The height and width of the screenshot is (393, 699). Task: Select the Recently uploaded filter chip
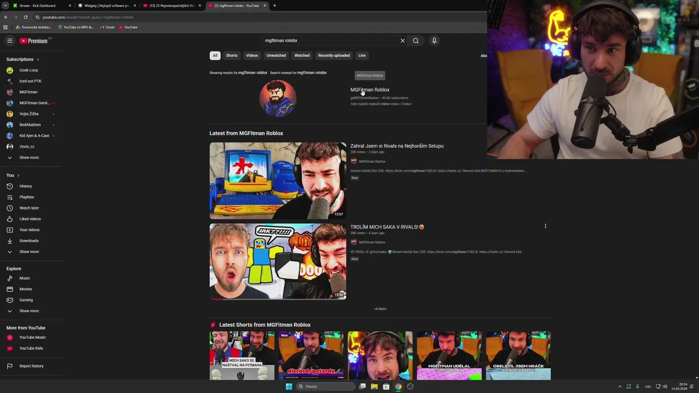[334, 55]
